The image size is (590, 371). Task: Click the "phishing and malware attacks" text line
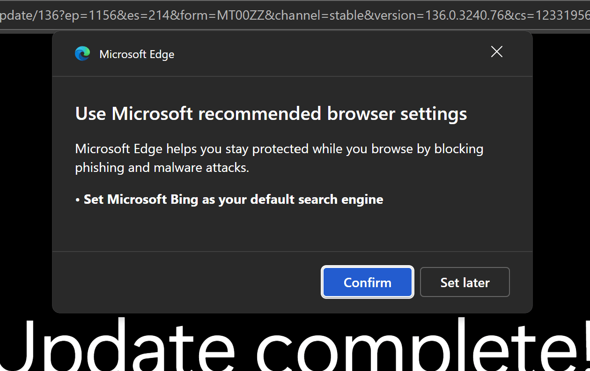pos(162,168)
